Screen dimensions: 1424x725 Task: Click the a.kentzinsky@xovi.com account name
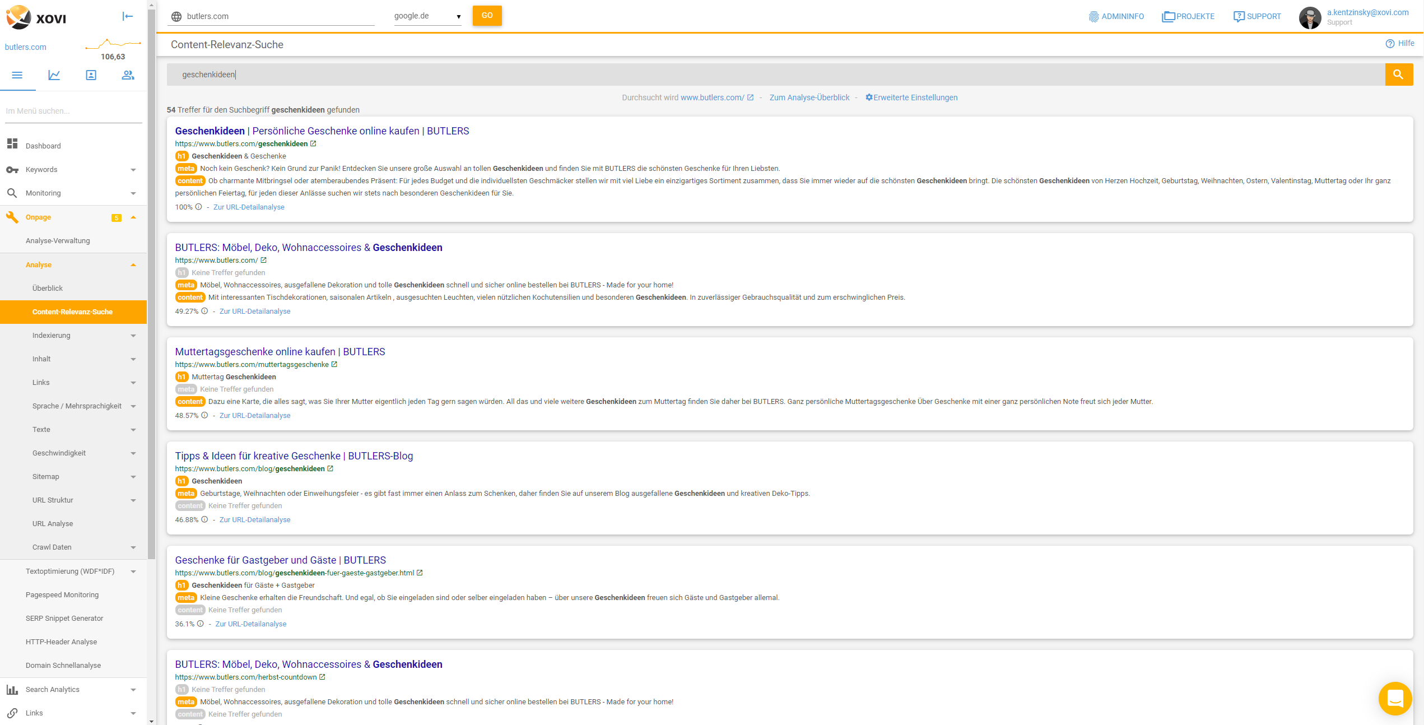[1367, 12]
